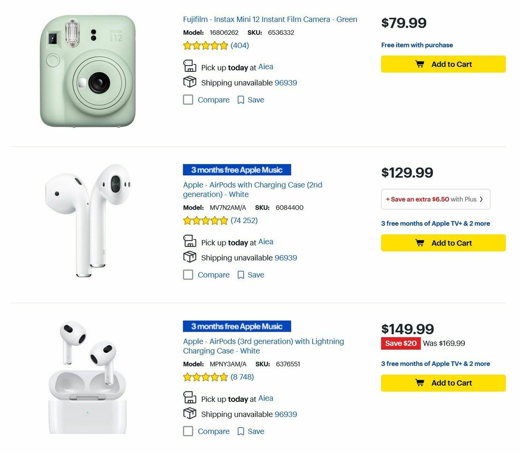Image resolution: width=521 pixels, height=454 pixels.
Task: Open the Aiea store pickup link for AirPods
Action: coord(265,242)
